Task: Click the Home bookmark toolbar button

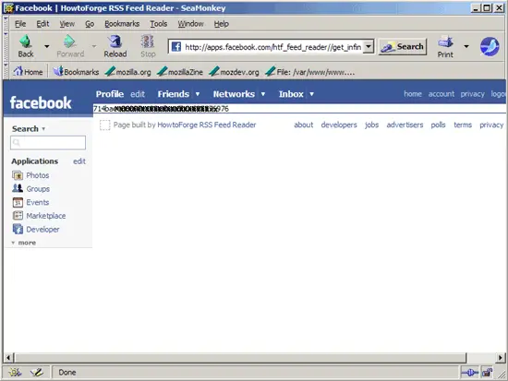Action: [28, 72]
